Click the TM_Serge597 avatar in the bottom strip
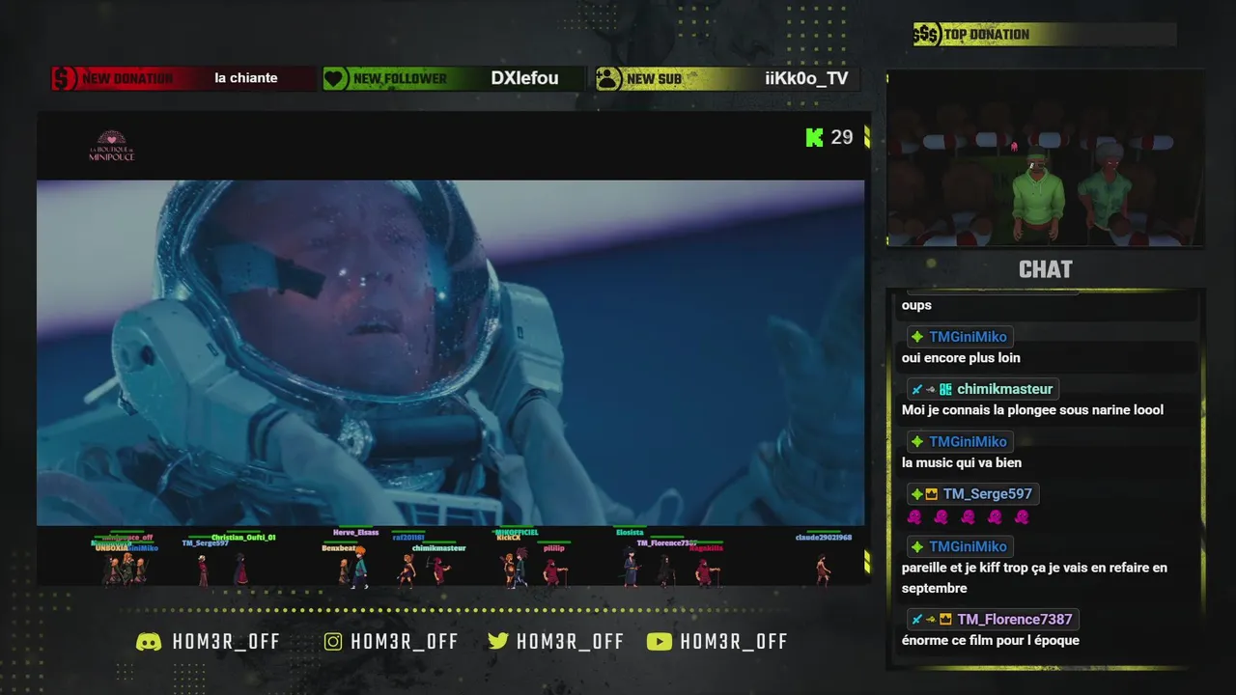 [x=203, y=570]
